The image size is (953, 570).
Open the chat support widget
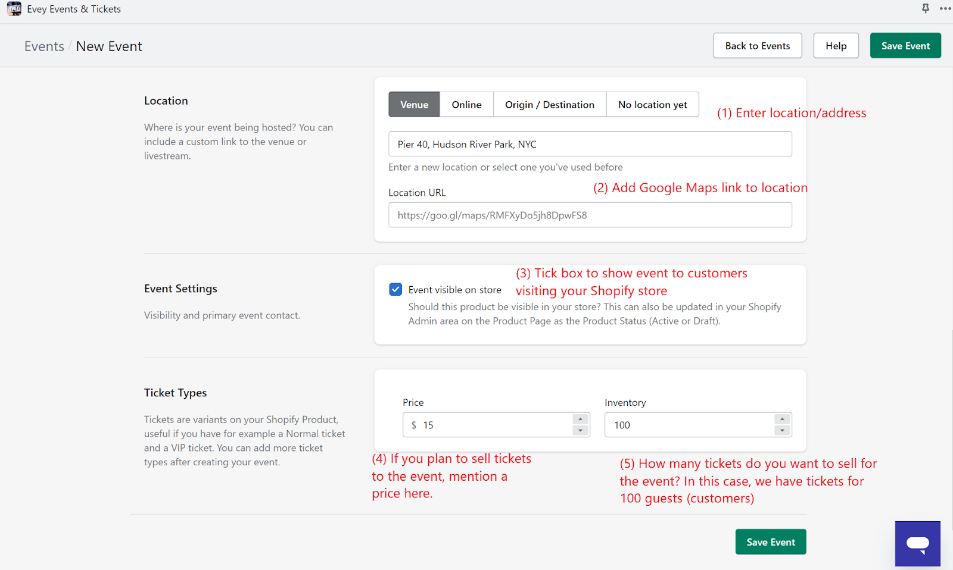917,543
